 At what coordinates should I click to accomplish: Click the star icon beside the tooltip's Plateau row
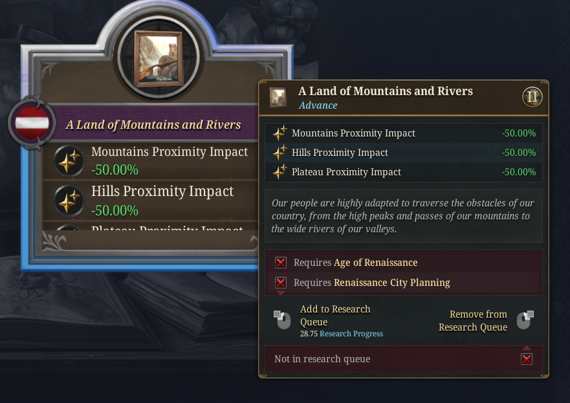(x=280, y=172)
